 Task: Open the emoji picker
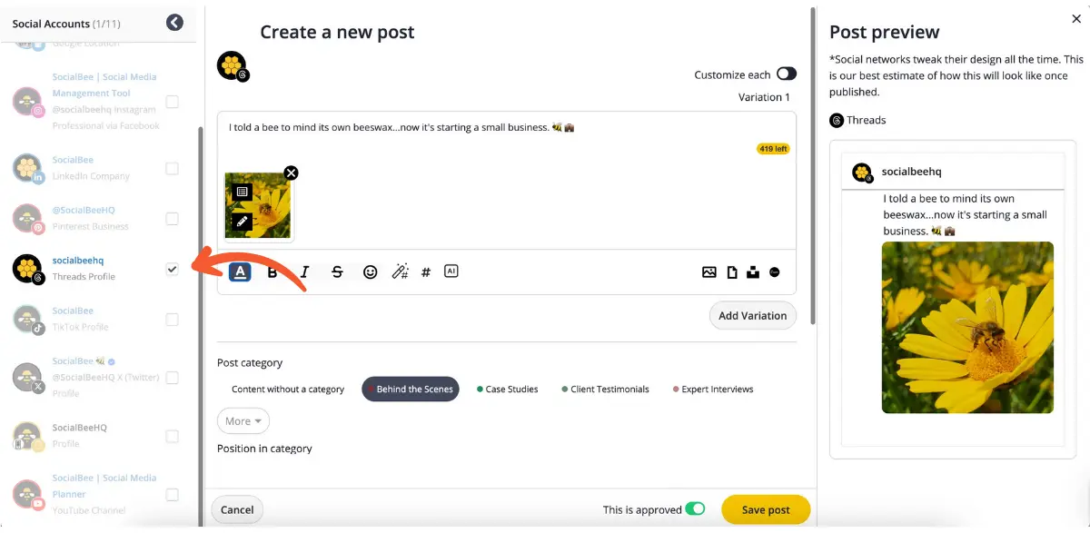(x=370, y=271)
